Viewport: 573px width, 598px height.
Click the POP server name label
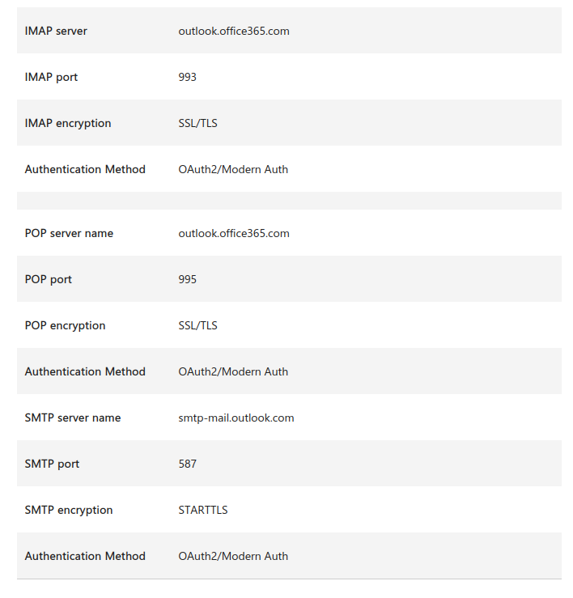click(69, 233)
